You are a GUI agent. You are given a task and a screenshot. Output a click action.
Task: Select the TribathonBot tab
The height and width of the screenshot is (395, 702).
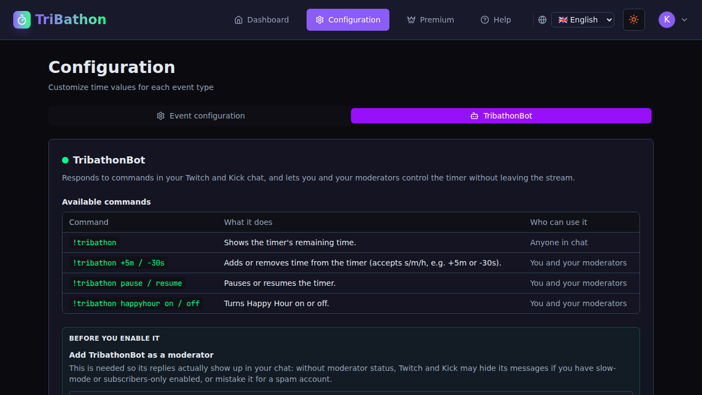501,116
